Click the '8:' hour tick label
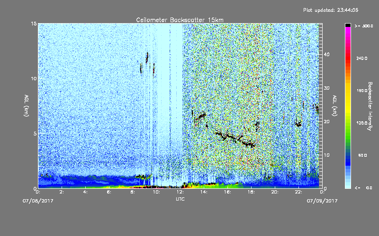 [133, 192]
